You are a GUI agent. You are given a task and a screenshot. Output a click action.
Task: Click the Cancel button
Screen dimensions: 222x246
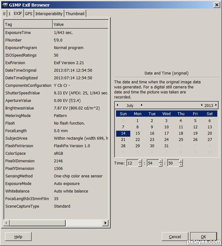[x=175, y=237]
